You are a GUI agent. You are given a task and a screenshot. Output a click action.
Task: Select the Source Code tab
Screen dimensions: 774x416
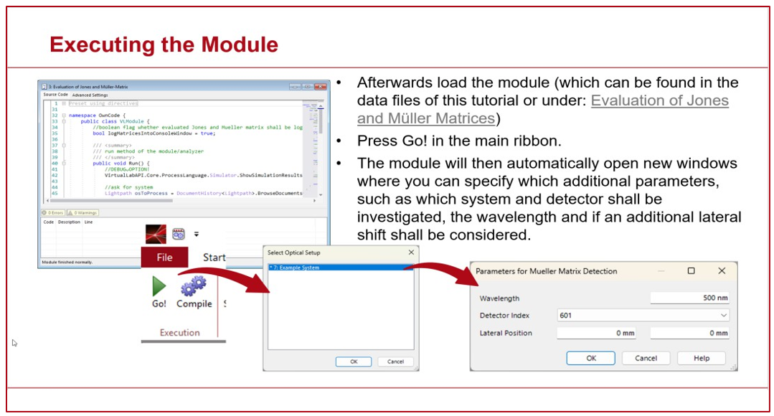coord(55,95)
